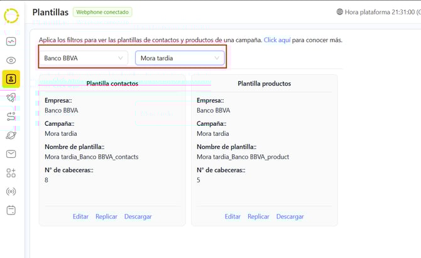This screenshot has height=258, width=421.
Task: Click the Plantilla productos card title
Action: click(264, 84)
